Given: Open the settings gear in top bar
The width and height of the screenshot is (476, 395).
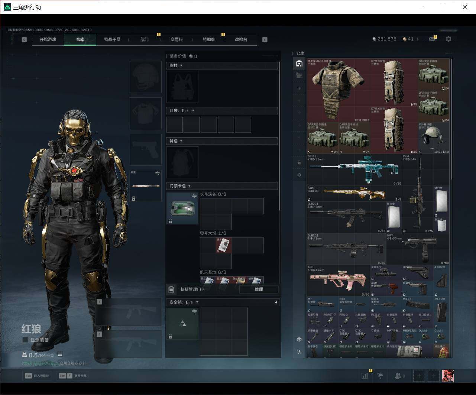Looking at the screenshot, I should 449,39.
